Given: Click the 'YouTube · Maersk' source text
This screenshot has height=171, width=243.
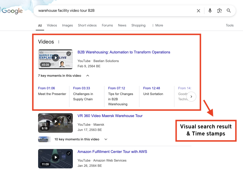Looking at the screenshot, I should pos(91,125).
